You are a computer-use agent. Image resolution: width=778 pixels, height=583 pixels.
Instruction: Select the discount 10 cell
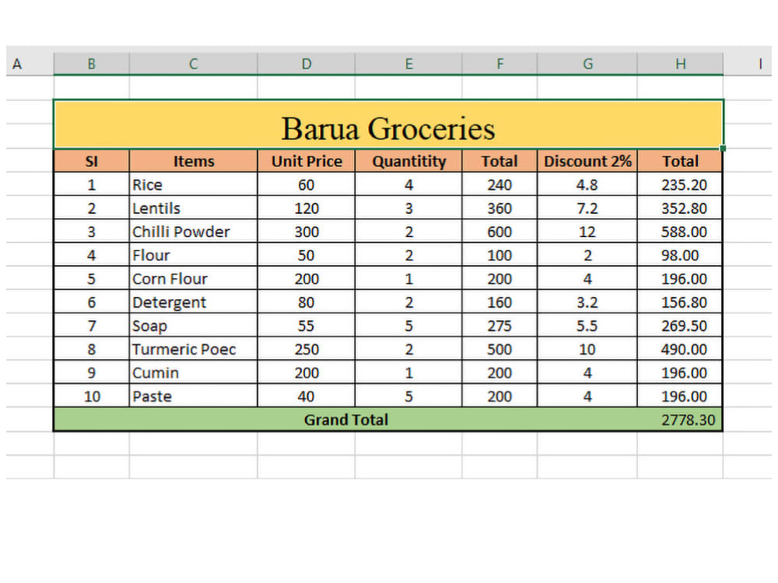click(x=587, y=349)
